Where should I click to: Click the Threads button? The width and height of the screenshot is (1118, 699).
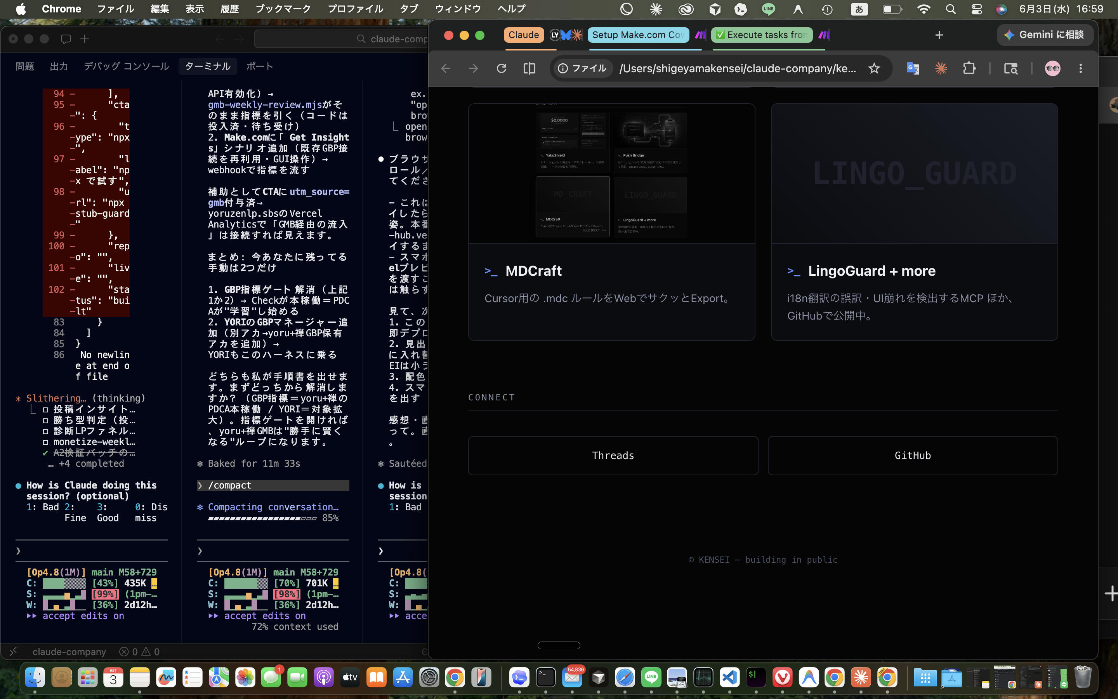613,456
